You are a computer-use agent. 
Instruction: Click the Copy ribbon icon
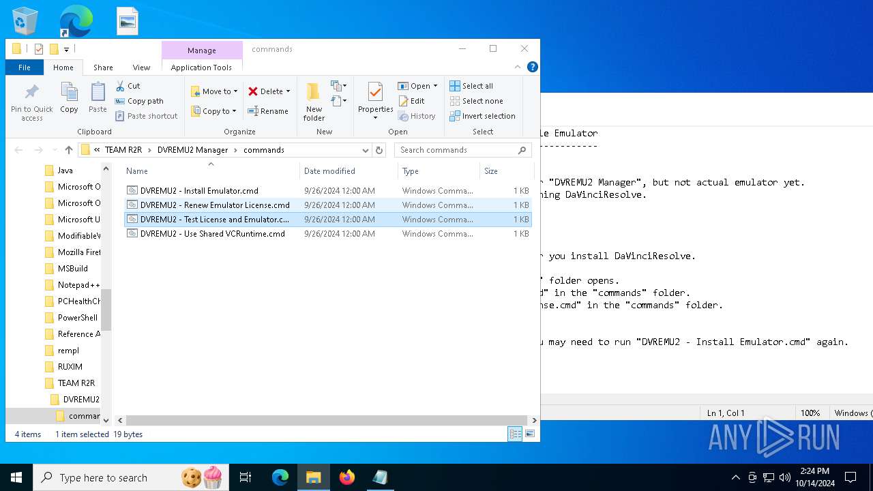click(x=69, y=98)
